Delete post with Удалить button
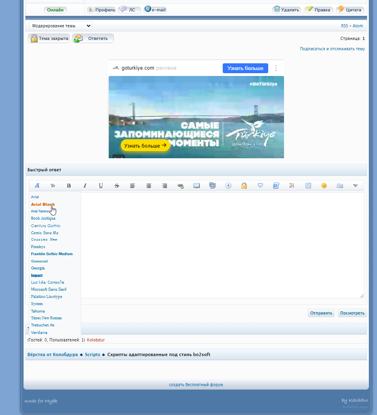The width and height of the screenshot is (377, 415). coord(286,10)
